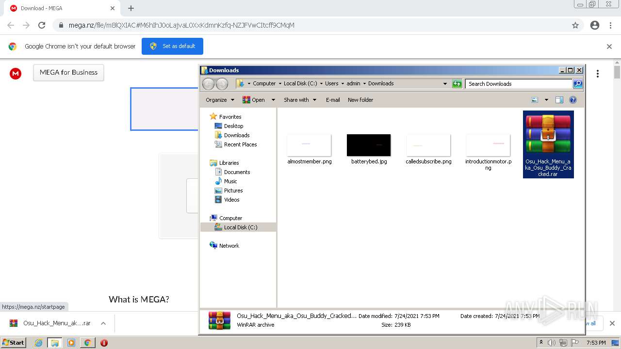Click the Windows Start button

(x=14, y=342)
